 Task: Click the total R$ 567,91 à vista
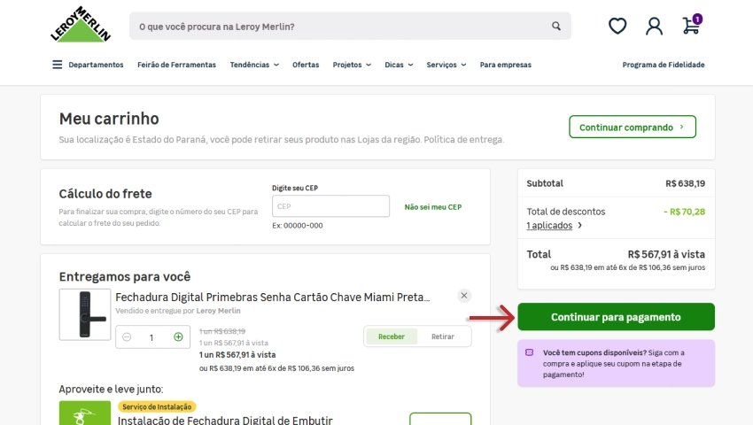(666, 254)
